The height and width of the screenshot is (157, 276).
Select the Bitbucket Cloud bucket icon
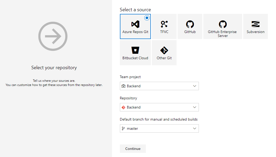pyautogui.click(x=135, y=50)
